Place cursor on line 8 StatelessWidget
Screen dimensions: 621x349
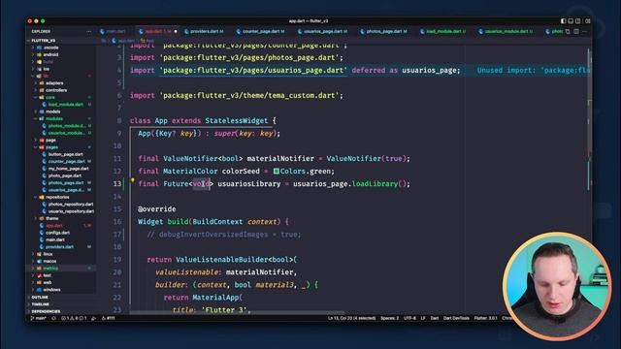[x=236, y=120]
